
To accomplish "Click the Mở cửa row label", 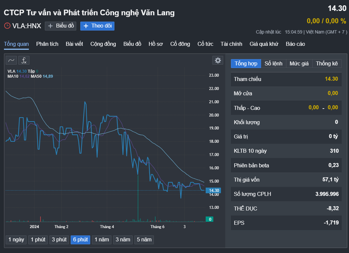I will pos(243,93).
